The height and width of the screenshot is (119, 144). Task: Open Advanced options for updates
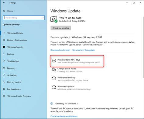(x=74, y=88)
